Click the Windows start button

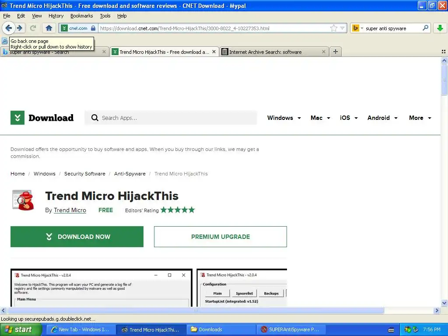pyautogui.click(x=21, y=329)
